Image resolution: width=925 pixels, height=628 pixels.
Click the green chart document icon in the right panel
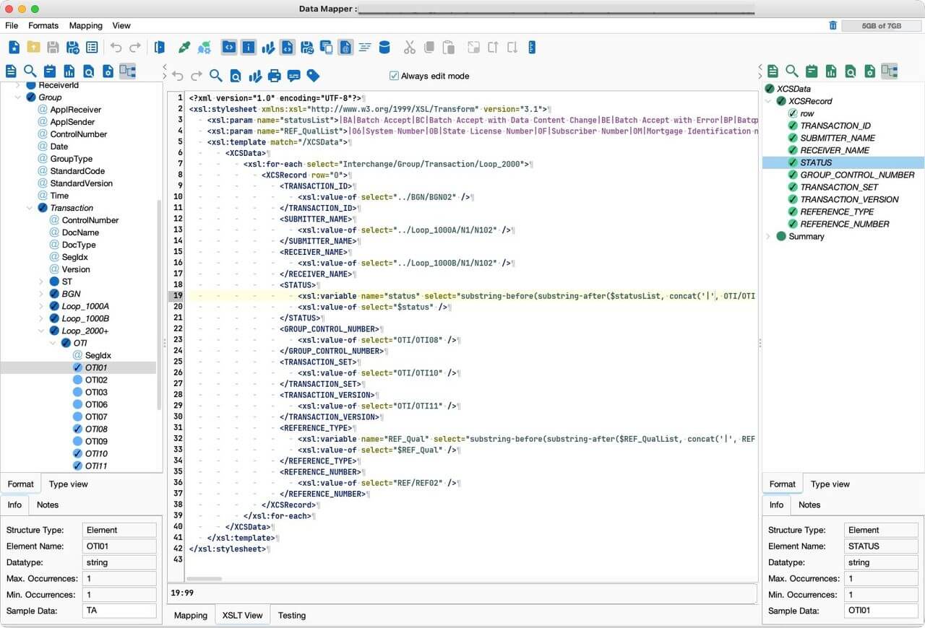pos(831,71)
